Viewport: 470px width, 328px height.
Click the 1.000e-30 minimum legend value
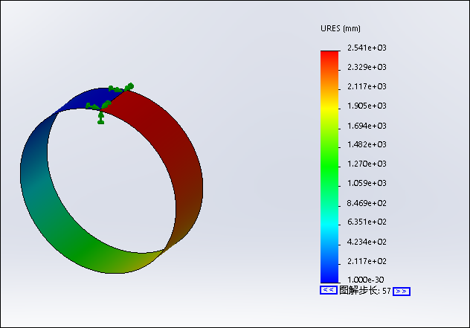click(365, 280)
